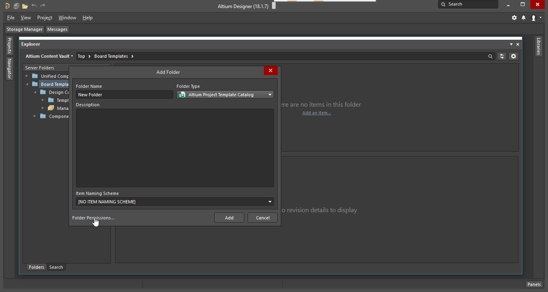548x292 pixels.
Task: Open the Navigator side panel tab
Action: click(9, 68)
